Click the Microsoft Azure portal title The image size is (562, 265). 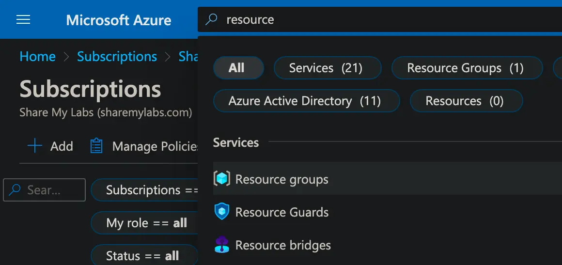click(119, 20)
